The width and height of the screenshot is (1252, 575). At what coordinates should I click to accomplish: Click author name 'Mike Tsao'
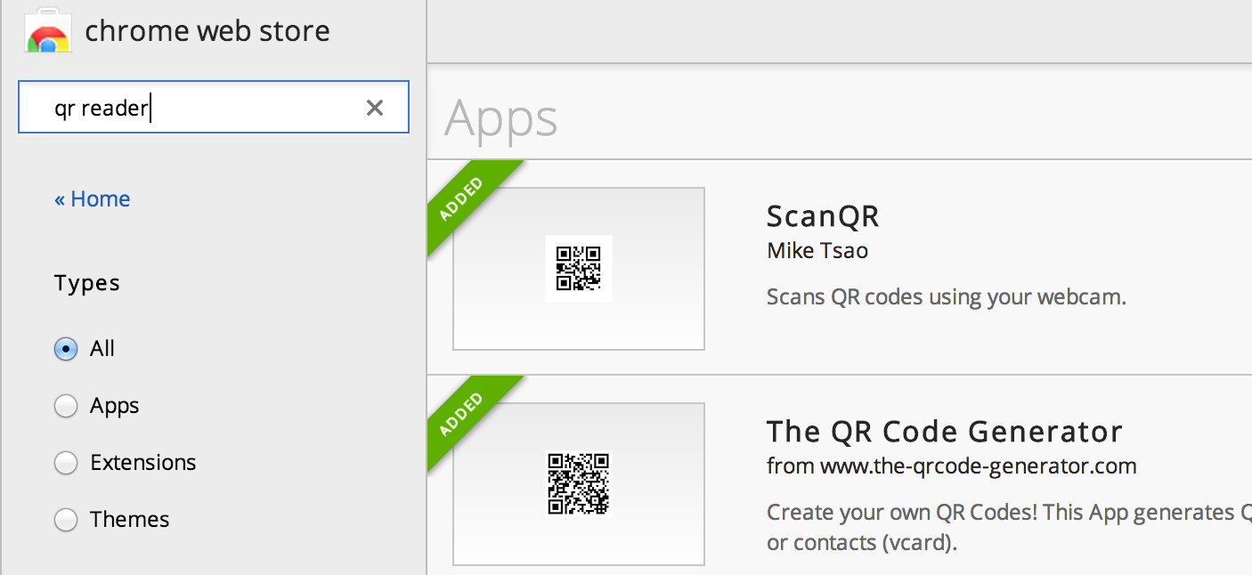coord(817,251)
